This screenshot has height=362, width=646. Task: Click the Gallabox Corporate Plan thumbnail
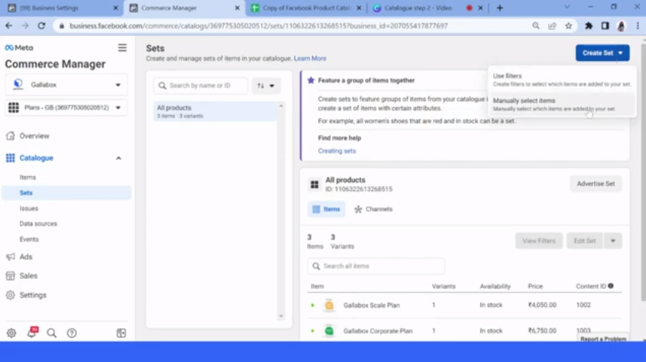coord(329,331)
